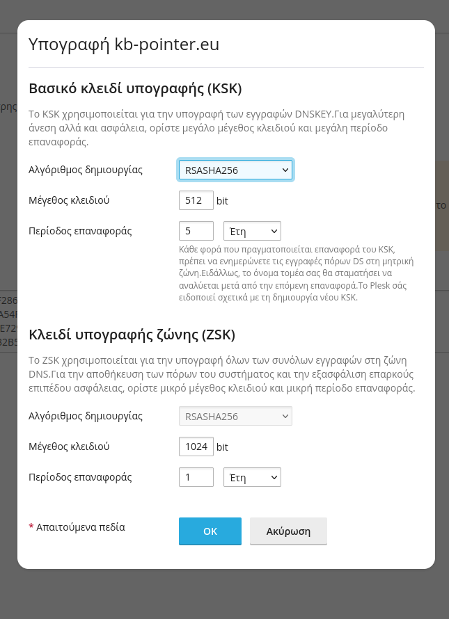Click the KSK Αλγόριθμος δημιουργίας label
Image resolution: width=449 pixels, height=619 pixels.
(86, 170)
